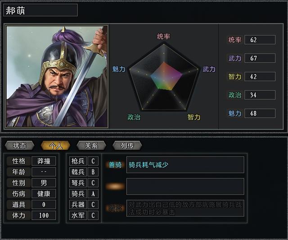This screenshot has height=240, width=288.
Task: Click the 水军 aptitude rating C
Action: click(x=93, y=215)
